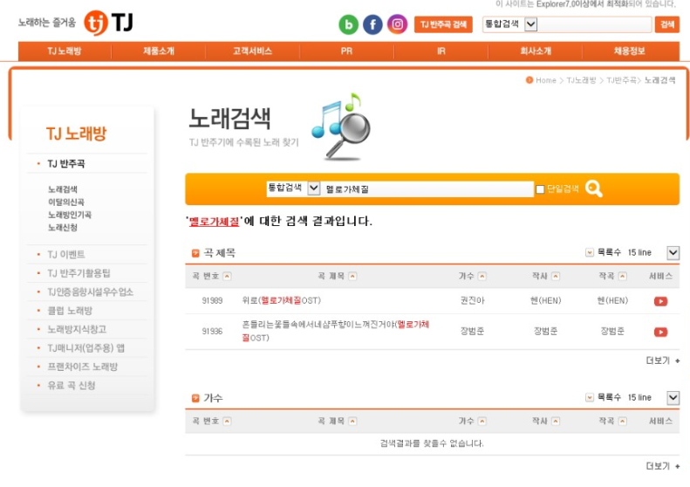Open the IR main menu
The height and width of the screenshot is (487, 690).
tap(441, 51)
